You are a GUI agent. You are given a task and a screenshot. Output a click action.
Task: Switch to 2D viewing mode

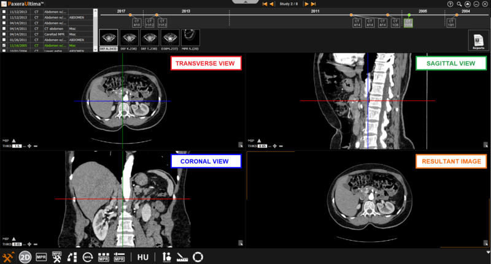point(25,257)
